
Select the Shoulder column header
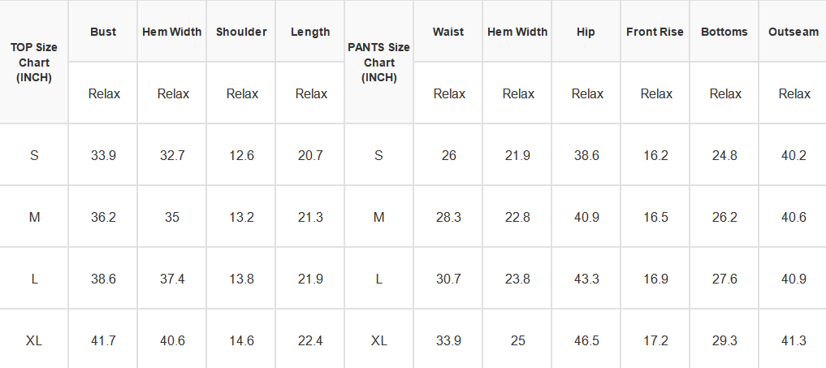241,32
